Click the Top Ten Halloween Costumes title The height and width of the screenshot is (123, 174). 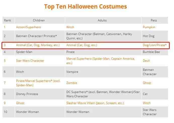85,7
